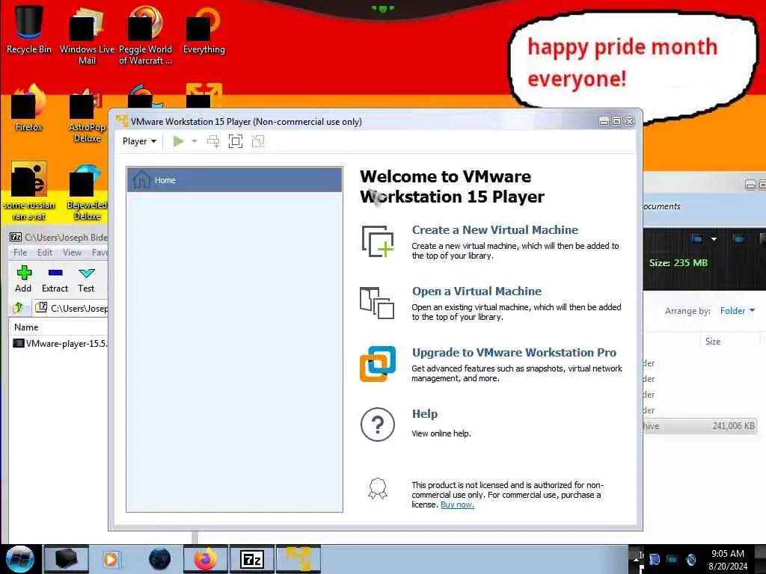This screenshot has height=574, width=766.
Task: Click the green Play virtual machine button
Action: 178,141
